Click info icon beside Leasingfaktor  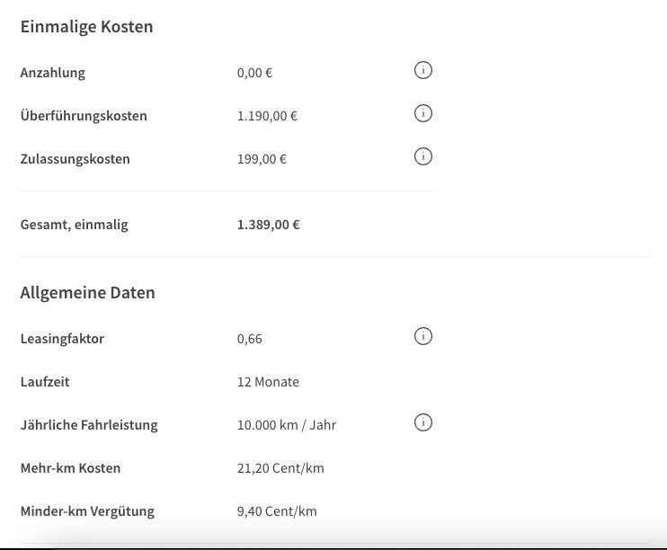point(423,336)
